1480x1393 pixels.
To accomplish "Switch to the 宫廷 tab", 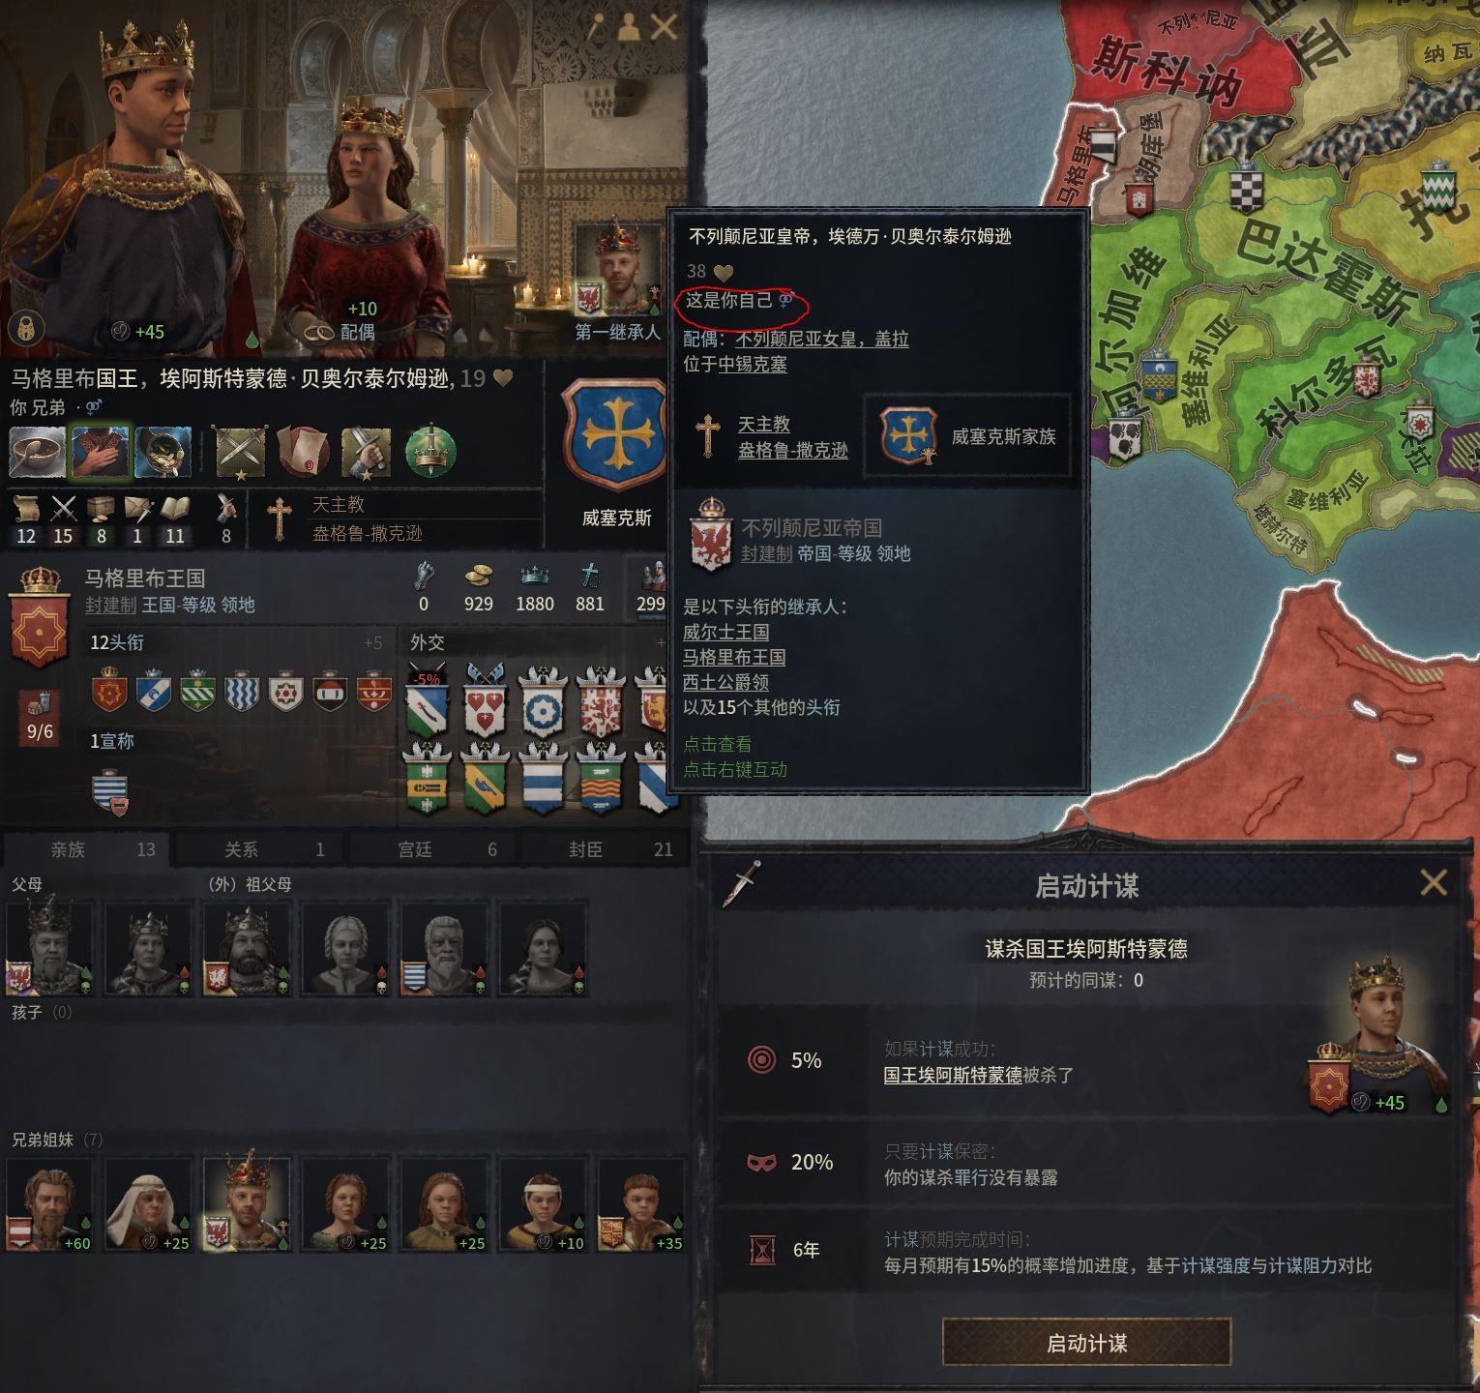I will (433, 849).
